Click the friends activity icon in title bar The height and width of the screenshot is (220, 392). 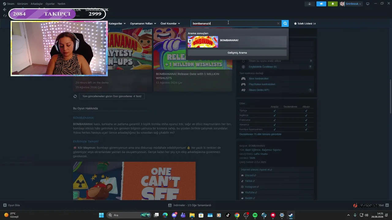coord(310,4)
